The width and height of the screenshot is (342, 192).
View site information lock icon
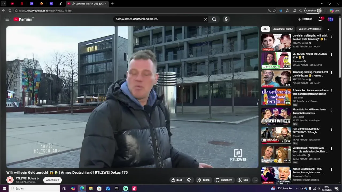coord(16,11)
